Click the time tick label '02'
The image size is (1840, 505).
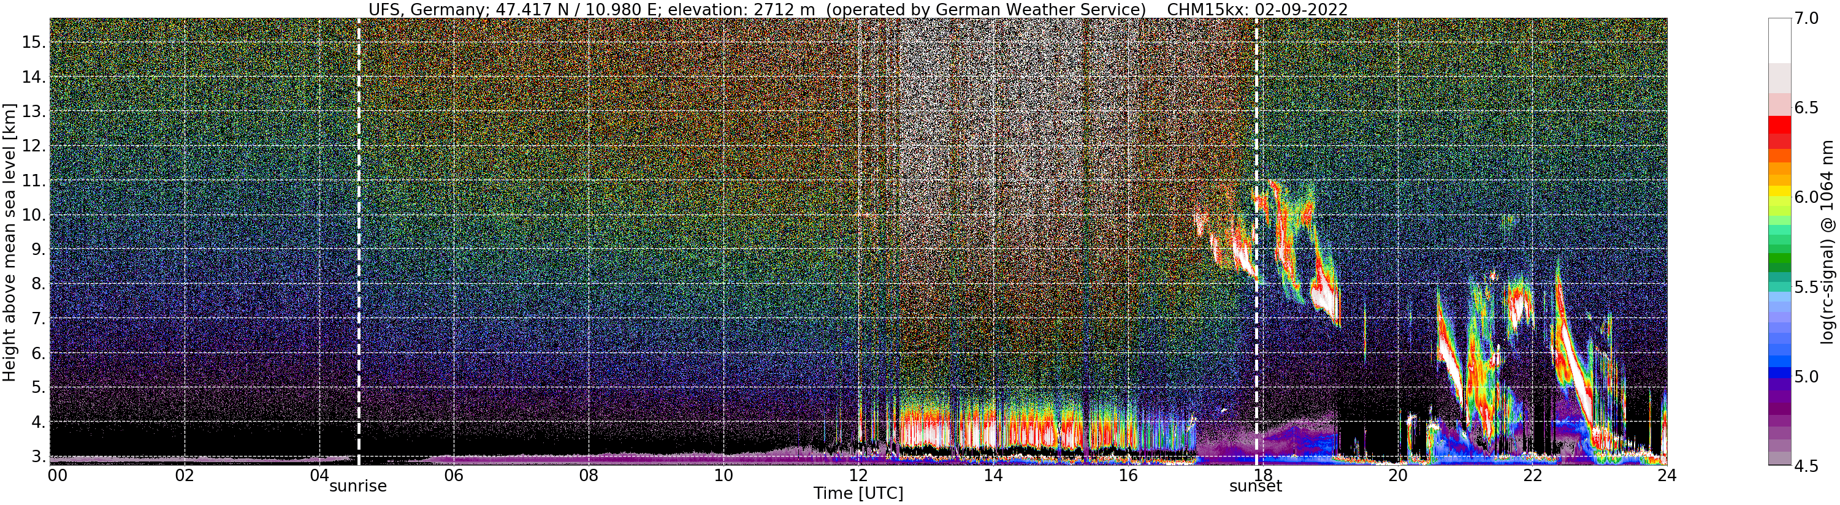pos(185,476)
